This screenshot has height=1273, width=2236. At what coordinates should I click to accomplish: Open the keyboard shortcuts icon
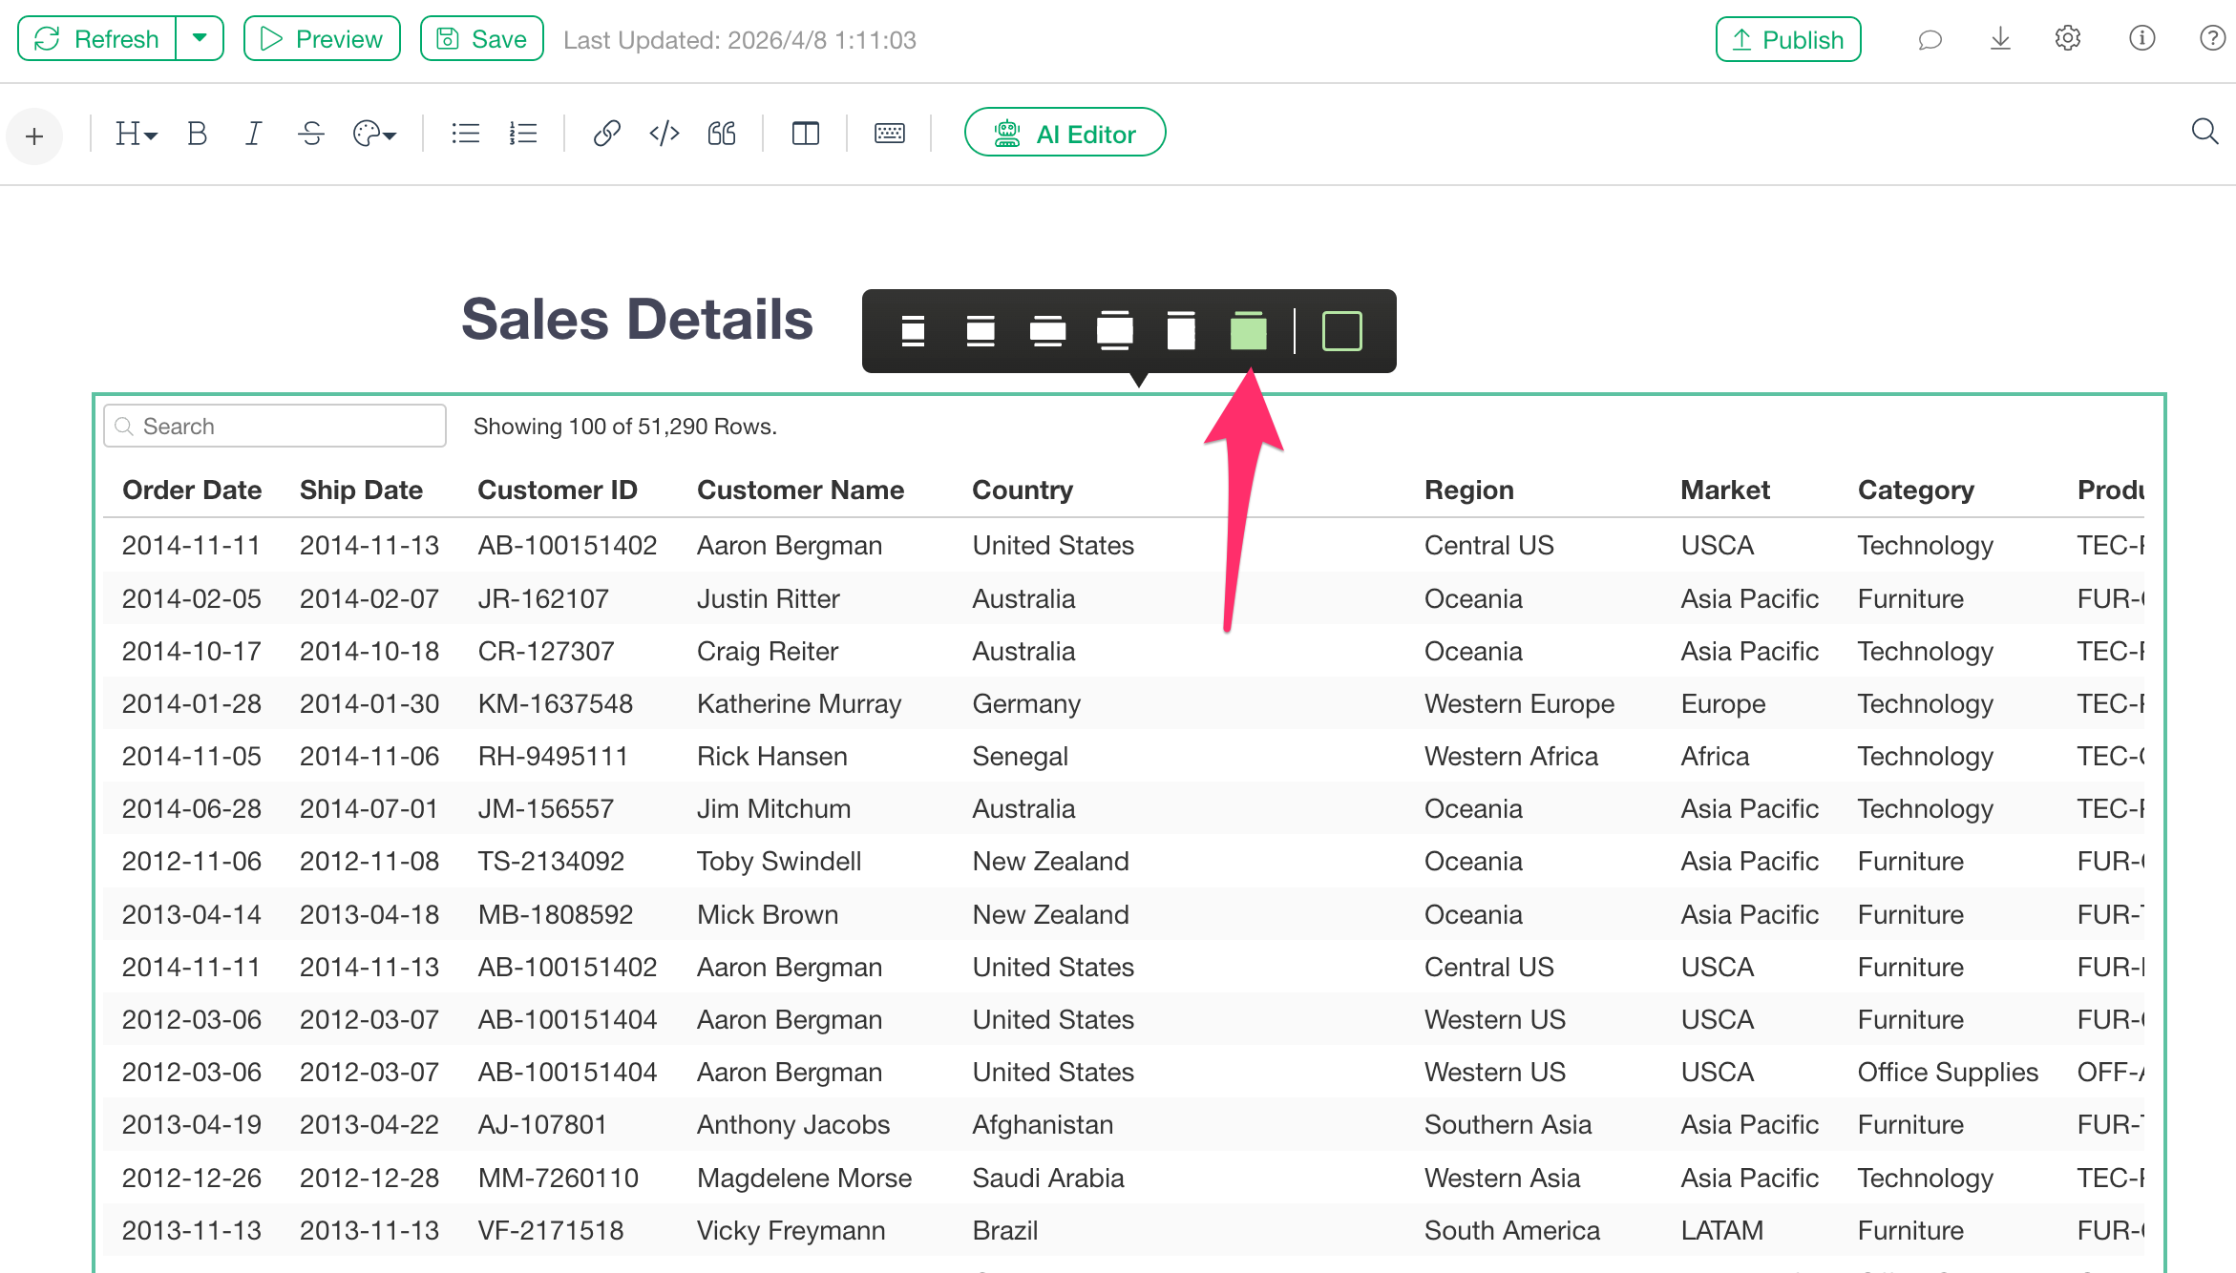889,134
